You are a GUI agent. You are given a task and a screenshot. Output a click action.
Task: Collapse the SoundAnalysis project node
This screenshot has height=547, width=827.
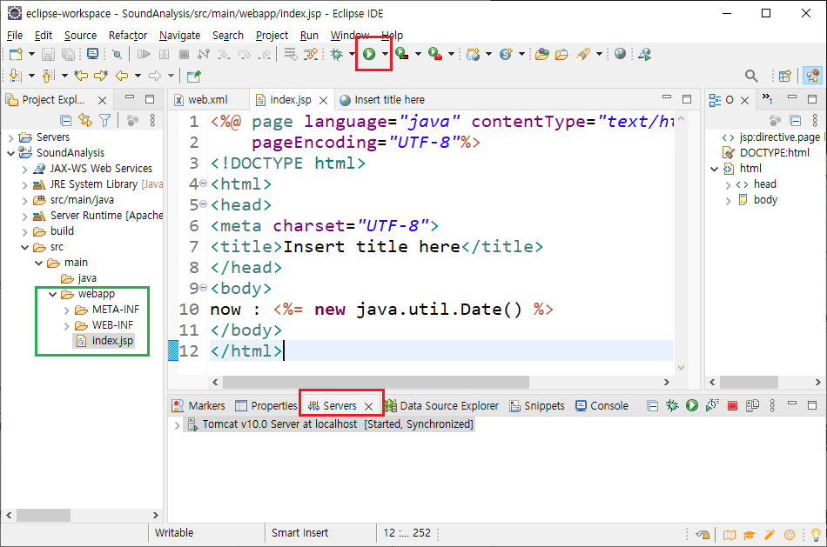(x=11, y=153)
